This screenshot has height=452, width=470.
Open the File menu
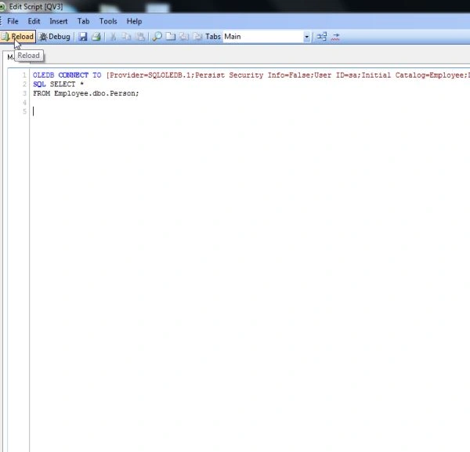tap(13, 21)
